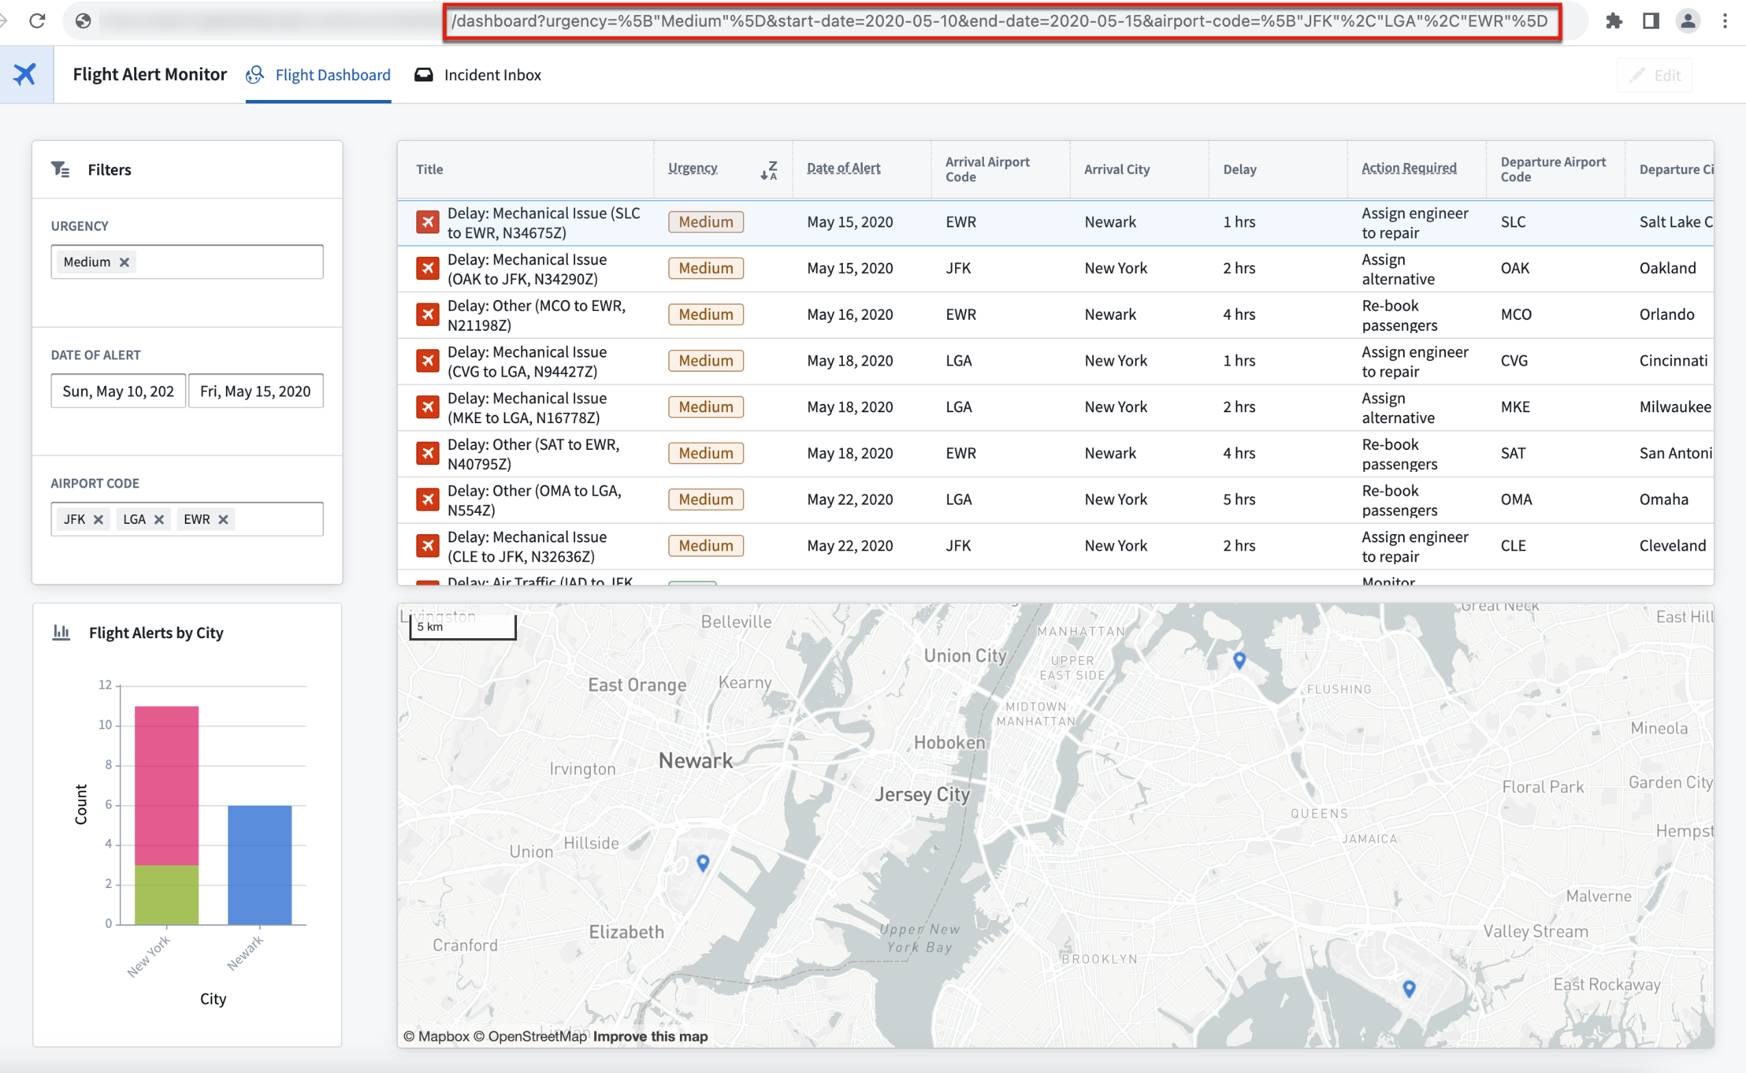Image resolution: width=1746 pixels, height=1073 pixels.
Task: Sort by the Action Required column header
Action: click(1408, 168)
